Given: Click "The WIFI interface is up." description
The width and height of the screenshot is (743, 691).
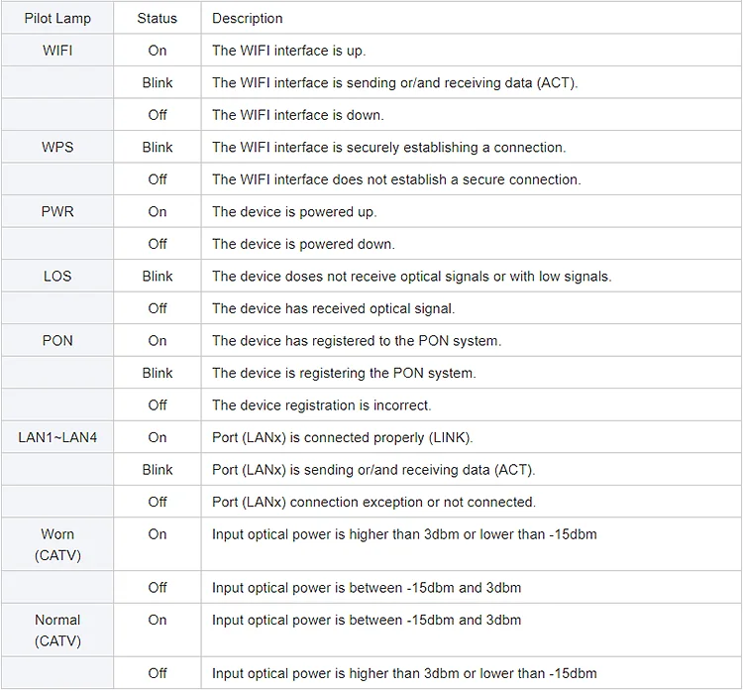Looking at the screenshot, I should click(288, 51).
